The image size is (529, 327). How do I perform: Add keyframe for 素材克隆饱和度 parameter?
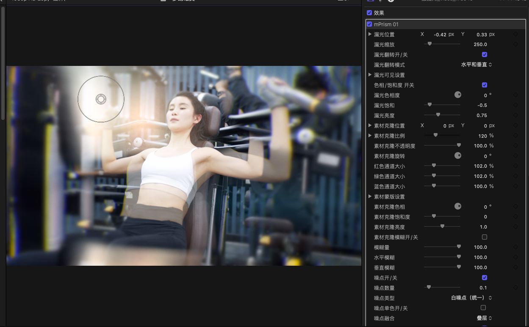click(x=515, y=217)
